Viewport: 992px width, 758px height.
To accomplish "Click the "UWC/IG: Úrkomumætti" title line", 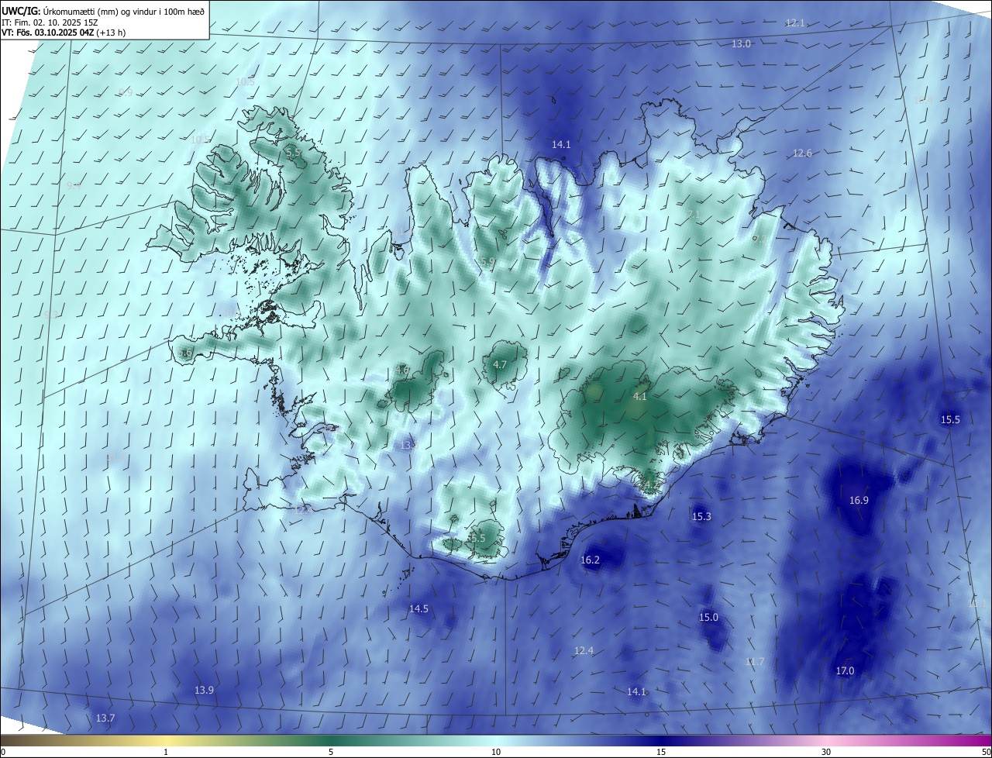I will point(103,10).
